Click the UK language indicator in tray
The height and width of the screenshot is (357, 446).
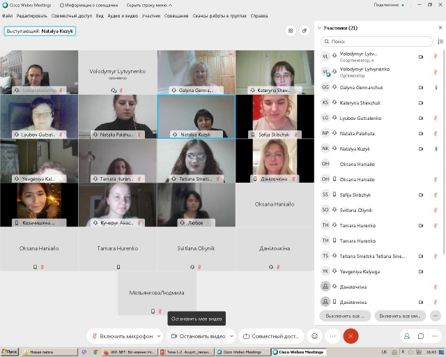[x=384, y=352]
